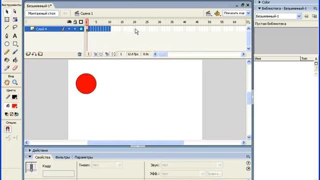This screenshot has height=180, width=320.
Task: Select the Eyedropper tool
Action: point(6,68)
